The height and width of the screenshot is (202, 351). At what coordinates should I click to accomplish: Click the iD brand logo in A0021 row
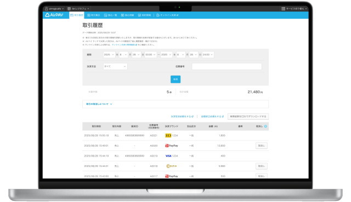[x=168, y=136]
